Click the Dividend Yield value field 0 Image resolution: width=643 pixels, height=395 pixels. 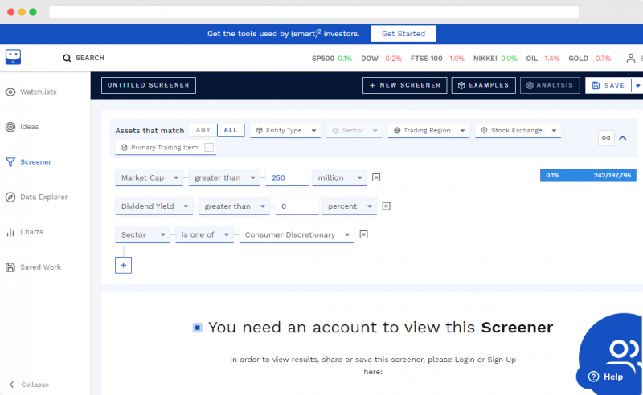click(297, 206)
